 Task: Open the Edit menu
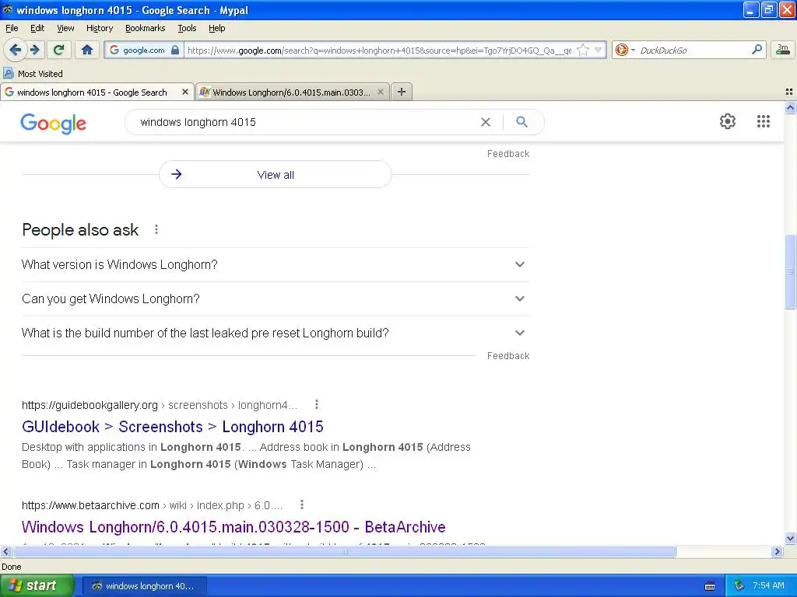click(x=37, y=28)
